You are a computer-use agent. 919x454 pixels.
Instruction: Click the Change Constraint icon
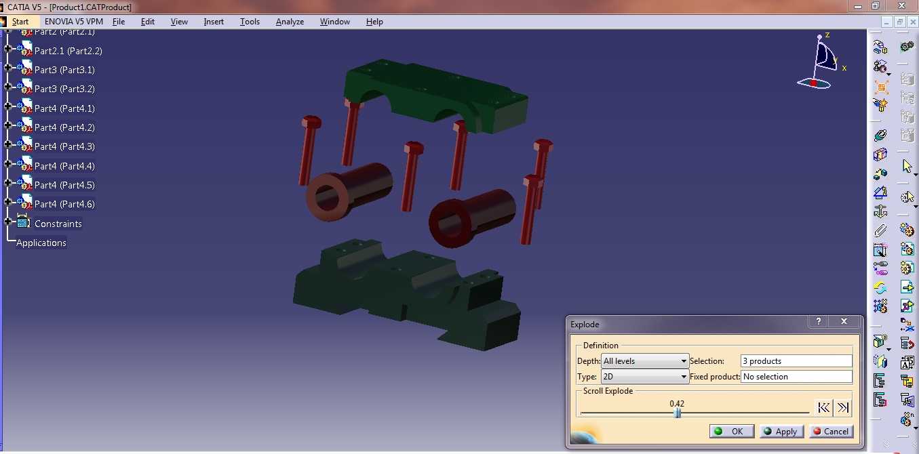click(x=880, y=287)
